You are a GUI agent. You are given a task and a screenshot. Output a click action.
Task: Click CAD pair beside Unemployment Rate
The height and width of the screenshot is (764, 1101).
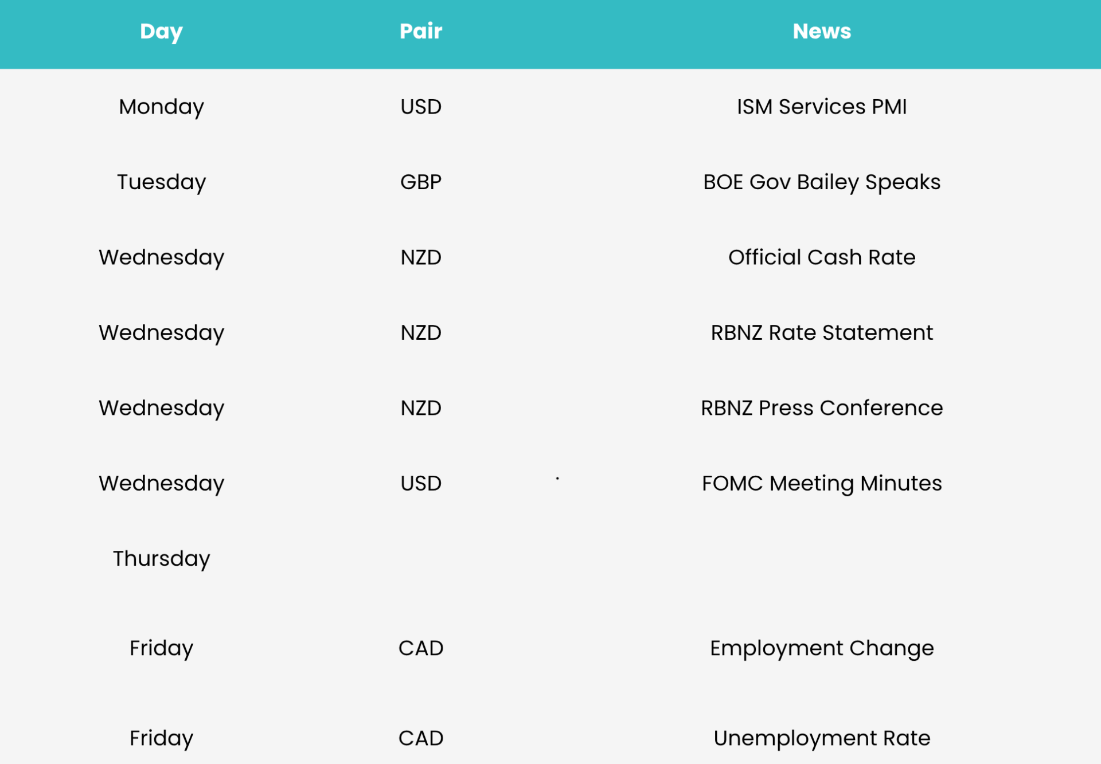[x=421, y=738]
